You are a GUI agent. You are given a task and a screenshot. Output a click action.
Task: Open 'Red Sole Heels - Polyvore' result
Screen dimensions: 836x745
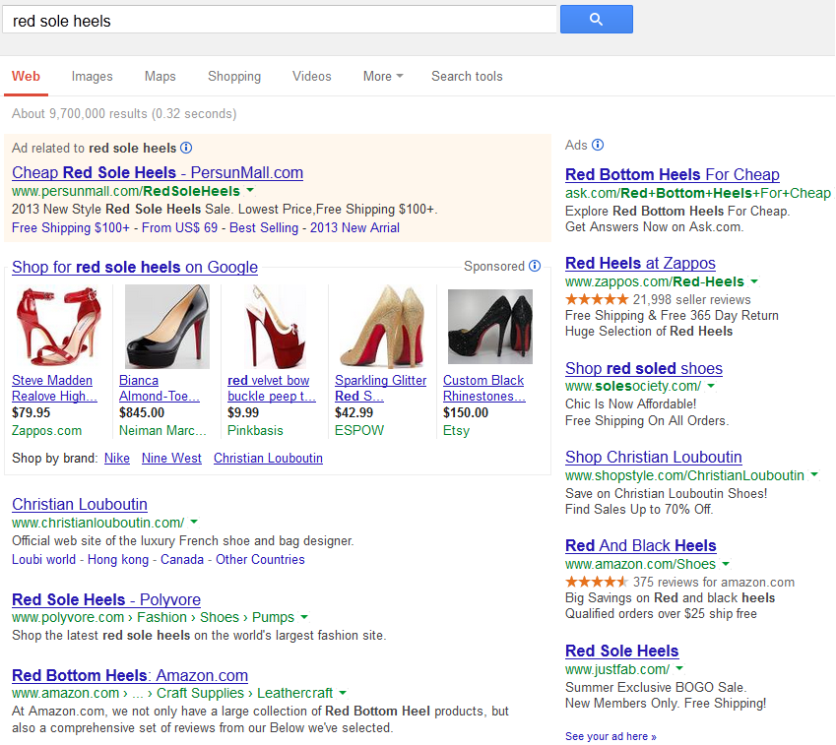tap(106, 599)
